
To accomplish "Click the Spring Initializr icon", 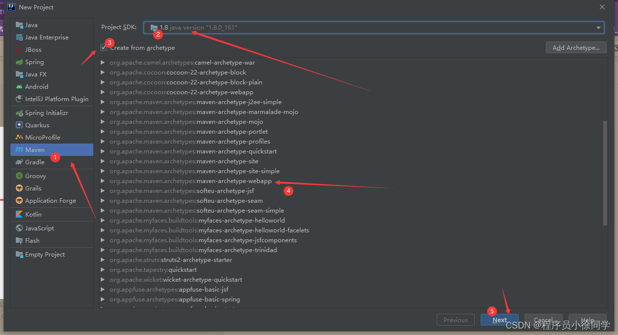I will (x=19, y=113).
